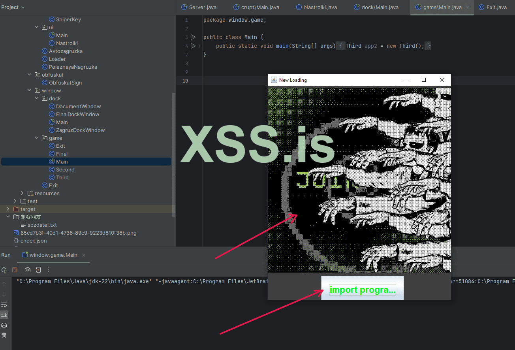515x350 pixels.
Task: Switch to the dock\Main.java tab
Action: [x=376, y=7]
